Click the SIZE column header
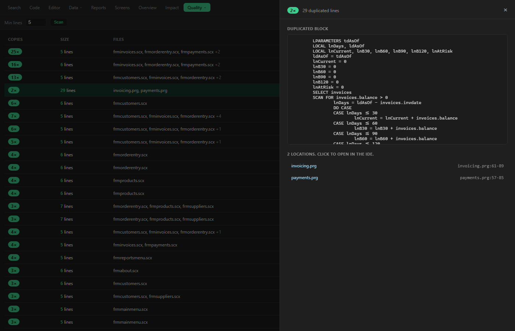Screen dimensions: 515x331 pos(65,39)
